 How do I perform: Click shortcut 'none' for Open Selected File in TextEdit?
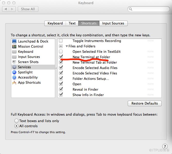(150, 51)
